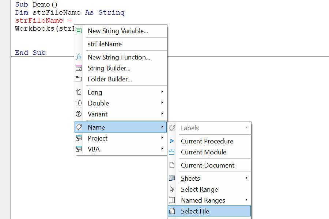Select the Long menu item

[121, 92]
